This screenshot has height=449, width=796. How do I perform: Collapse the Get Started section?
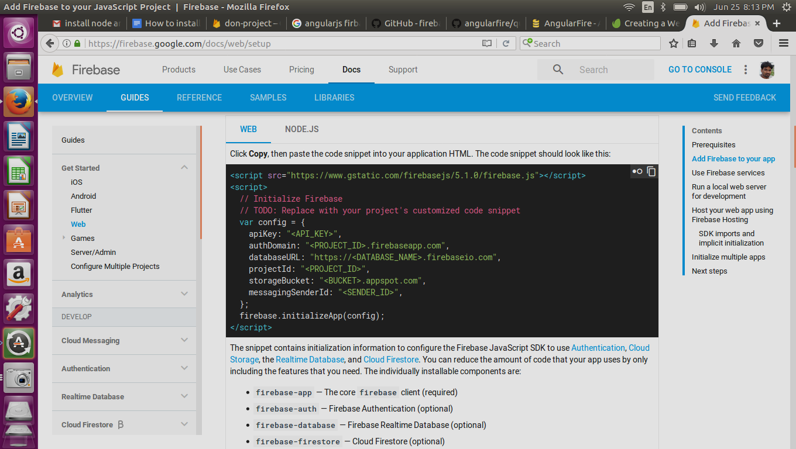click(x=184, y=168)
